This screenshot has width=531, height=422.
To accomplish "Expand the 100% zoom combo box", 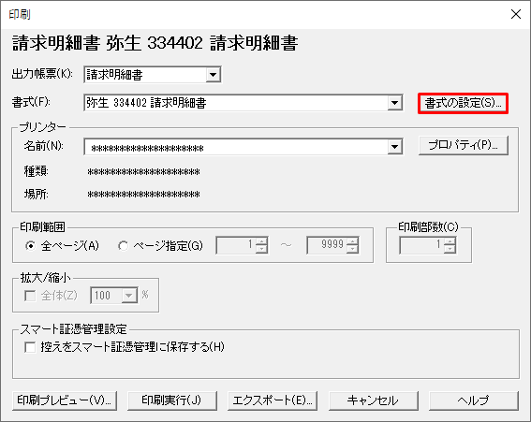I will point(128,296).
